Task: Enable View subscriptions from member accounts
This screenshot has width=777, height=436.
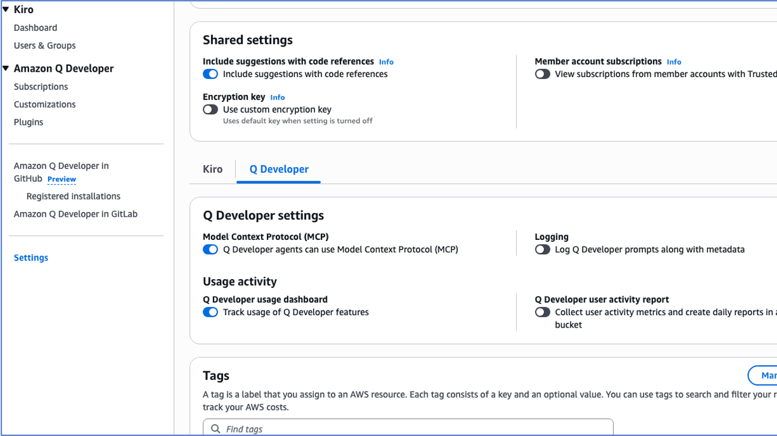Action: tap(542, 74)
